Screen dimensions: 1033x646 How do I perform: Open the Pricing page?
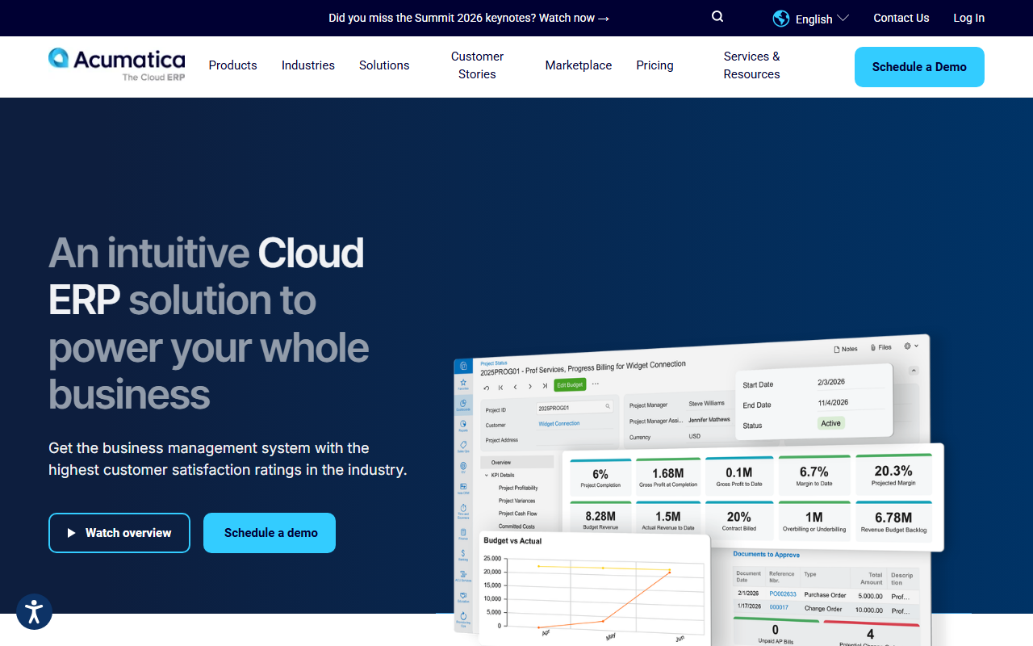(655, 65)
